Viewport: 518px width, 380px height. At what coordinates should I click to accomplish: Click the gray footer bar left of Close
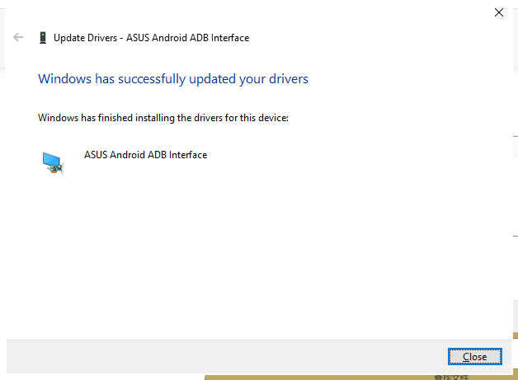point(223,356)
